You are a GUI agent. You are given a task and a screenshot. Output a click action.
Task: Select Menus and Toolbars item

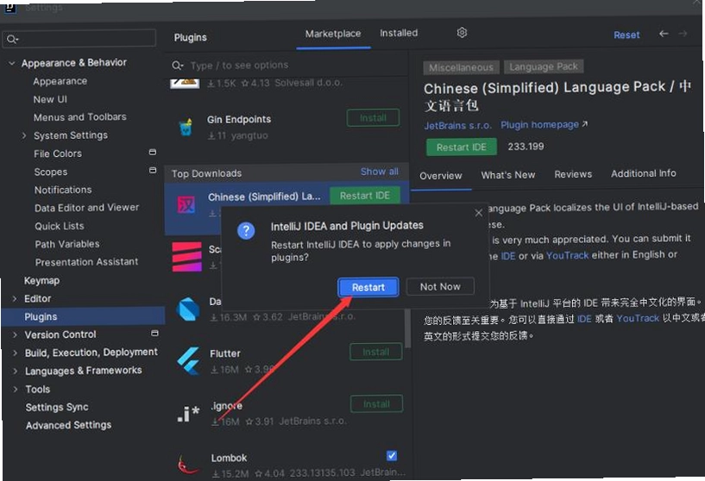[x=79, y=117]
